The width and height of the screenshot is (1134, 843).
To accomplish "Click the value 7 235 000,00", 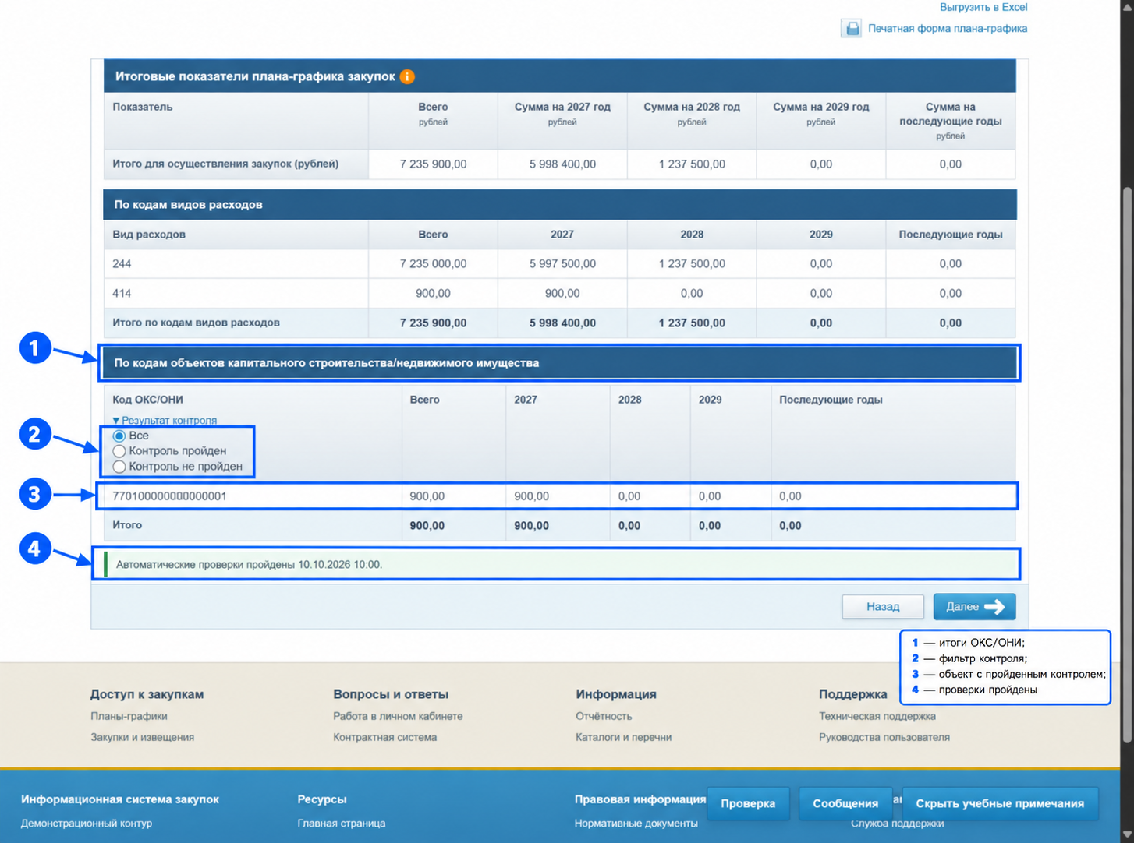I will 433,263.
